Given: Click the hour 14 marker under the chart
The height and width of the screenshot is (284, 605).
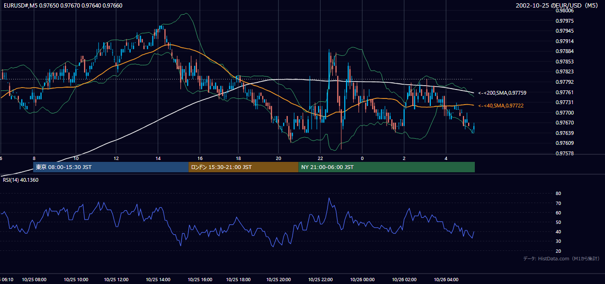Looking at the screenshot, I should (x=158, y=158).
